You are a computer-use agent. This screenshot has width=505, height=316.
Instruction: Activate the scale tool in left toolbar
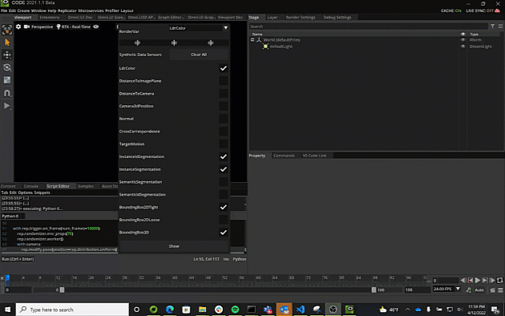pyautogui.click(x=7, y=80)
